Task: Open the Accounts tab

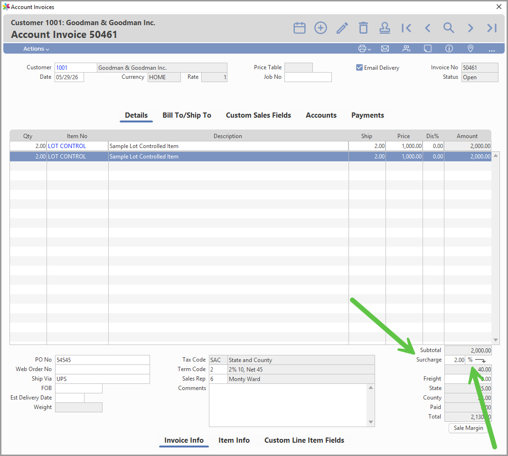Action: point(321,115)
